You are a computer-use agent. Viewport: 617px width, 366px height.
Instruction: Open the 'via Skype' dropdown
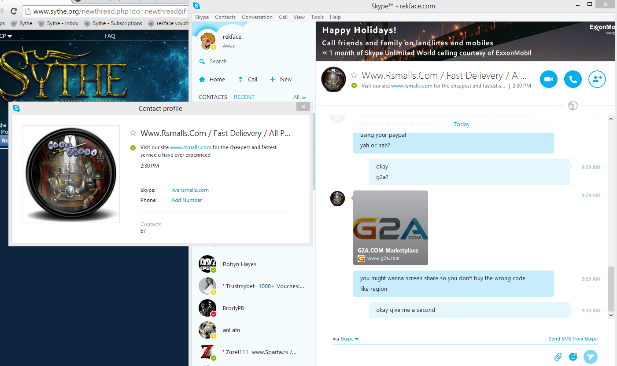pos(346,339)
